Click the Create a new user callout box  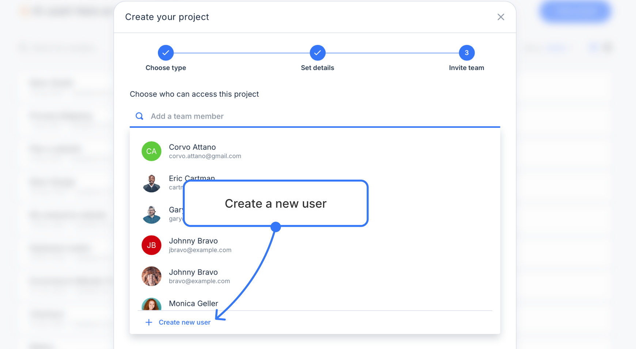[x=276, y=203]
